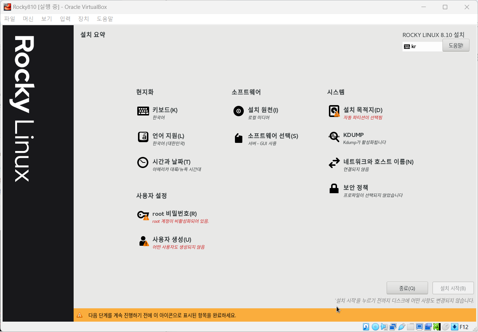478x332 pixels.
Task: Open the 보안 정책 padlock icon
Action: coord(334,188)
